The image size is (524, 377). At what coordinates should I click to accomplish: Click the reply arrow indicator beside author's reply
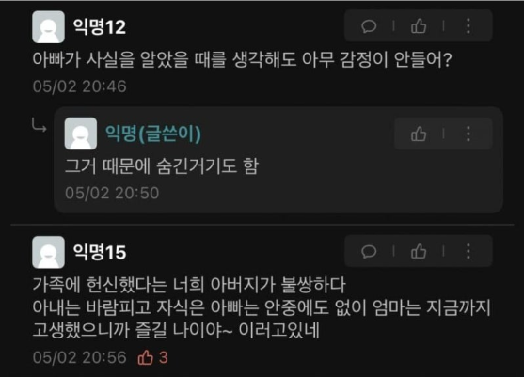click(40, 125)
